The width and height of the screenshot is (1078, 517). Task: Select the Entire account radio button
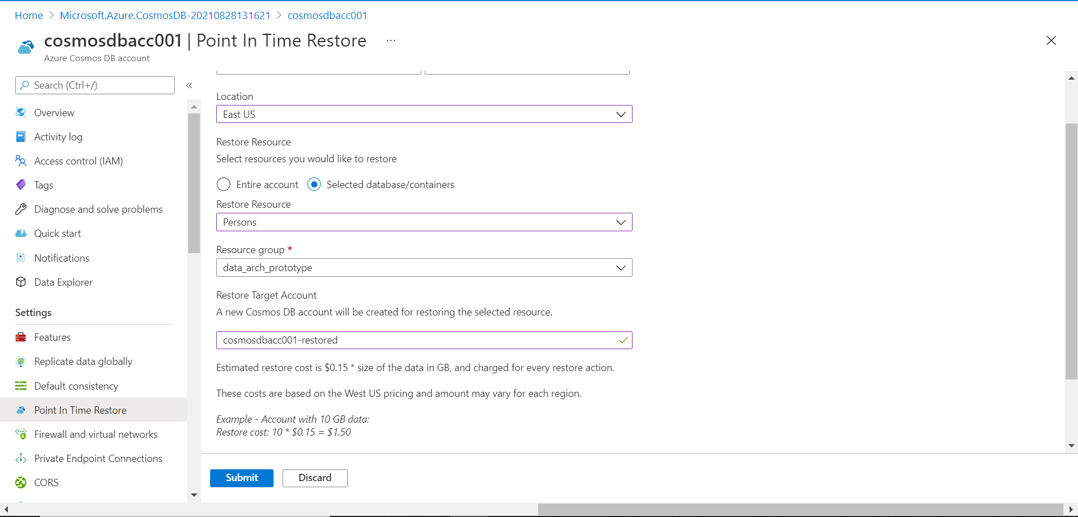pos(224,184)
